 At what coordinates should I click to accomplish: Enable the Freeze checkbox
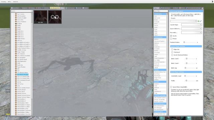tap(171, 39)
